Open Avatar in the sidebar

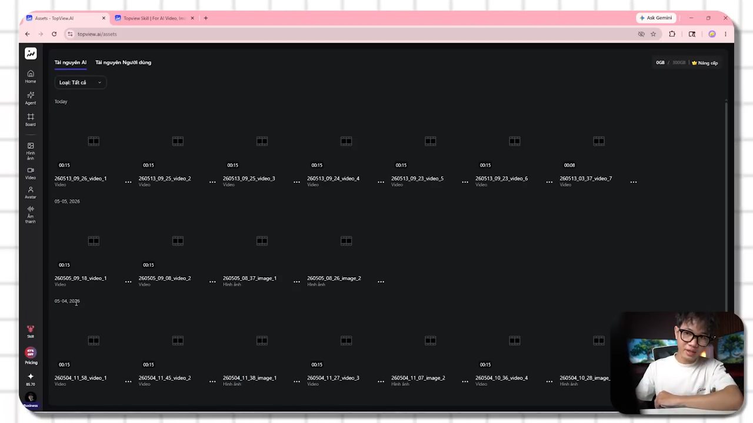click(31, 193)
